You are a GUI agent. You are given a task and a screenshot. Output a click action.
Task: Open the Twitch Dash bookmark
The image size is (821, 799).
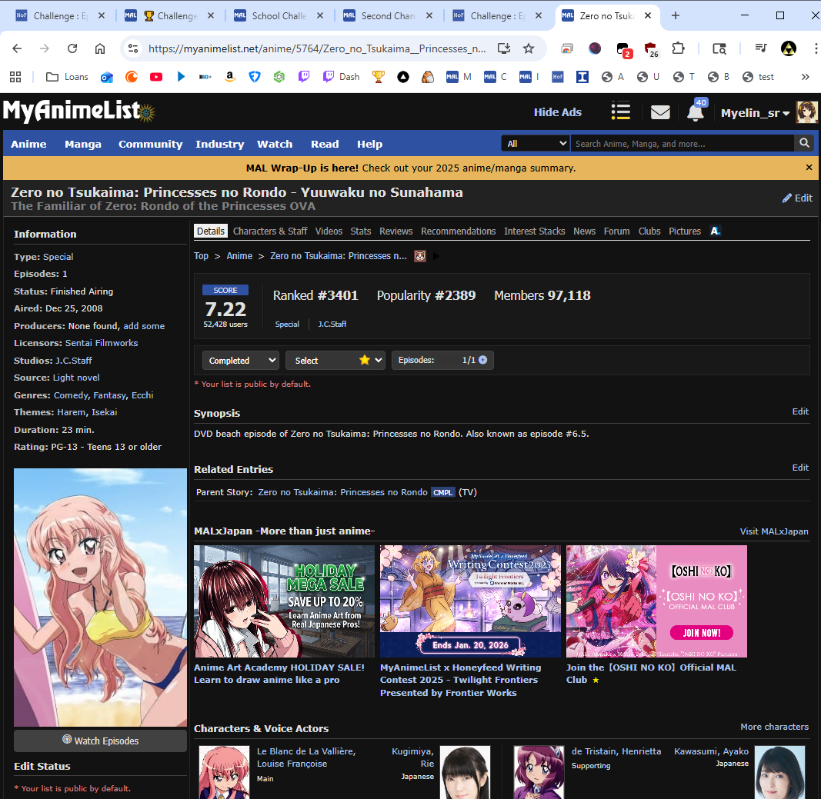coord(342,77)
